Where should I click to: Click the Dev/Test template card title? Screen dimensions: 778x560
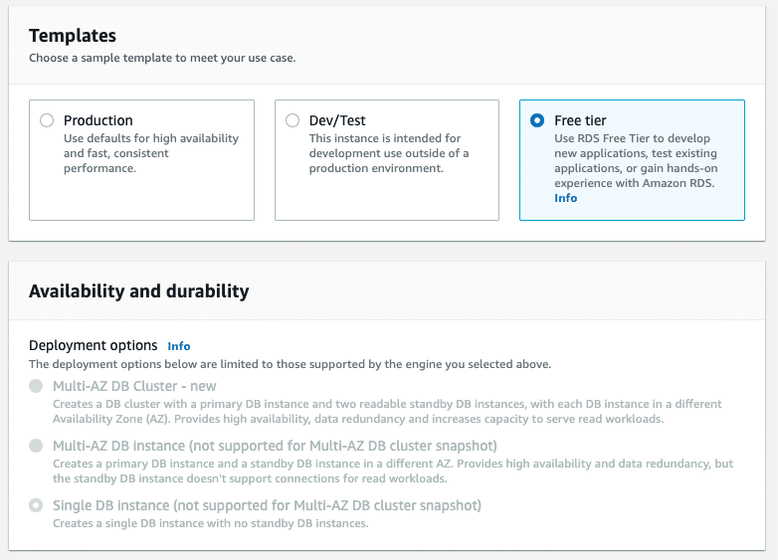coord(337,120)
